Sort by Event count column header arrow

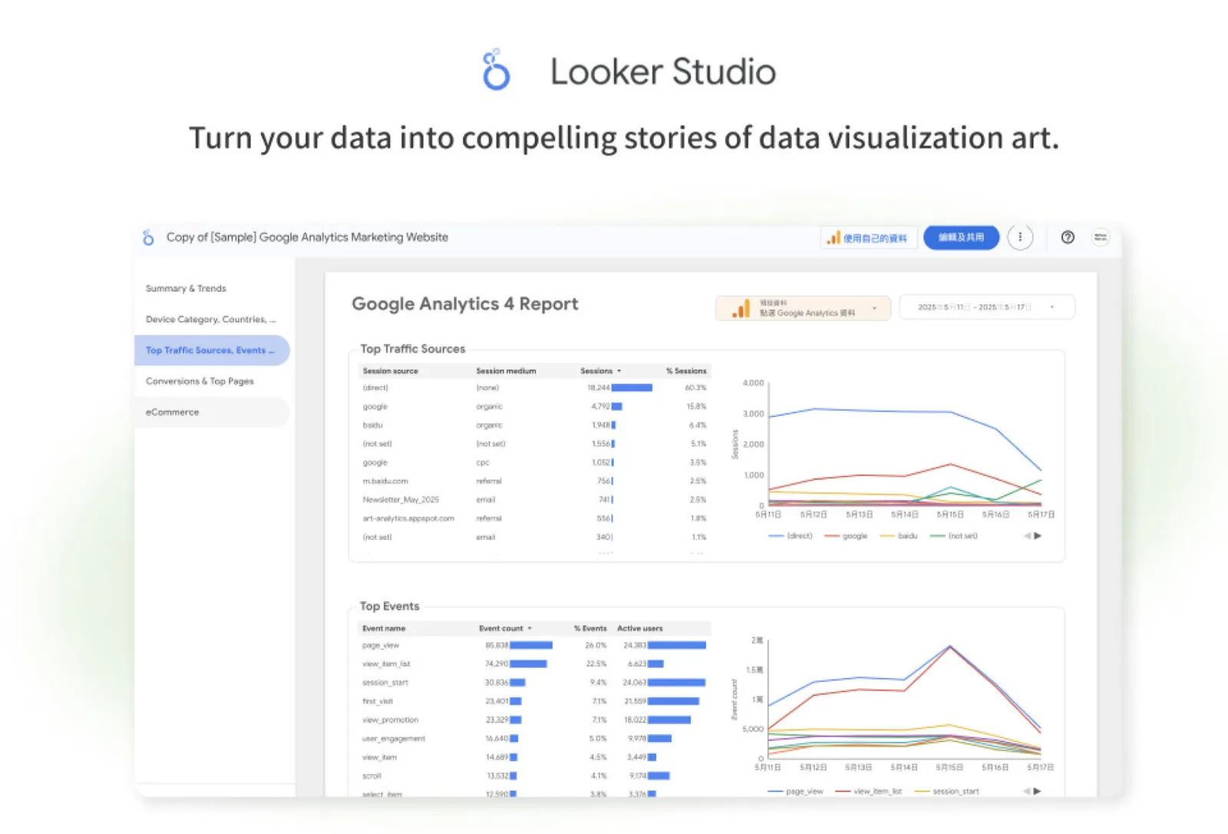point(530,628)
